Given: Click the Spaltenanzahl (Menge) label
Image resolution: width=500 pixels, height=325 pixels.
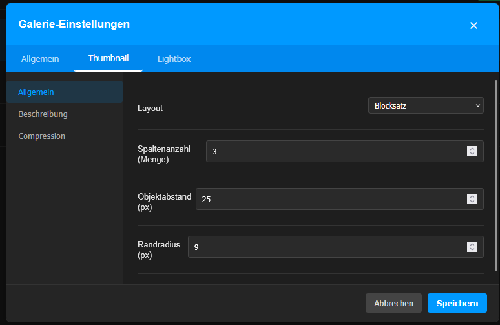Looking at the screenshot, I should click(164, 154).
